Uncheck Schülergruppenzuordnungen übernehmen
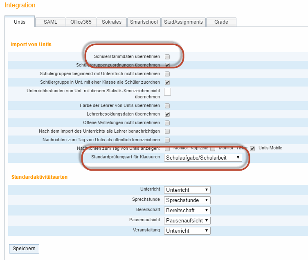 tap(167, 65)
